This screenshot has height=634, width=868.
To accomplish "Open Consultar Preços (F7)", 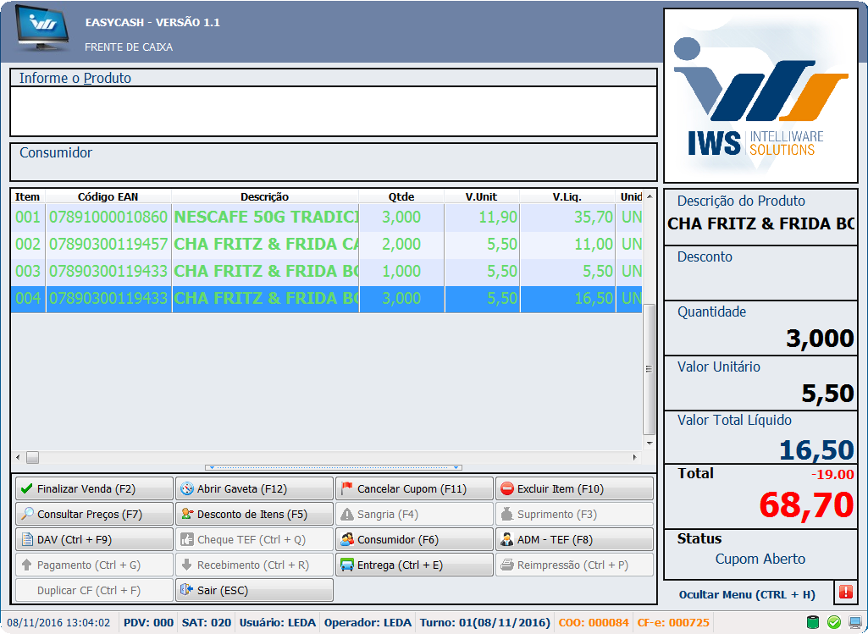I will coord(94,514).
